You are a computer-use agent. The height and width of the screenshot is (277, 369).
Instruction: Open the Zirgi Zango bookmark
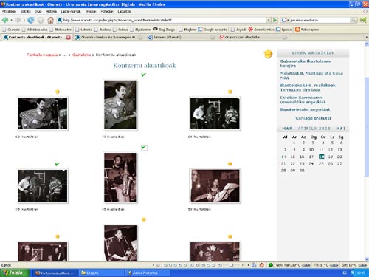click(x=164, y=30)
